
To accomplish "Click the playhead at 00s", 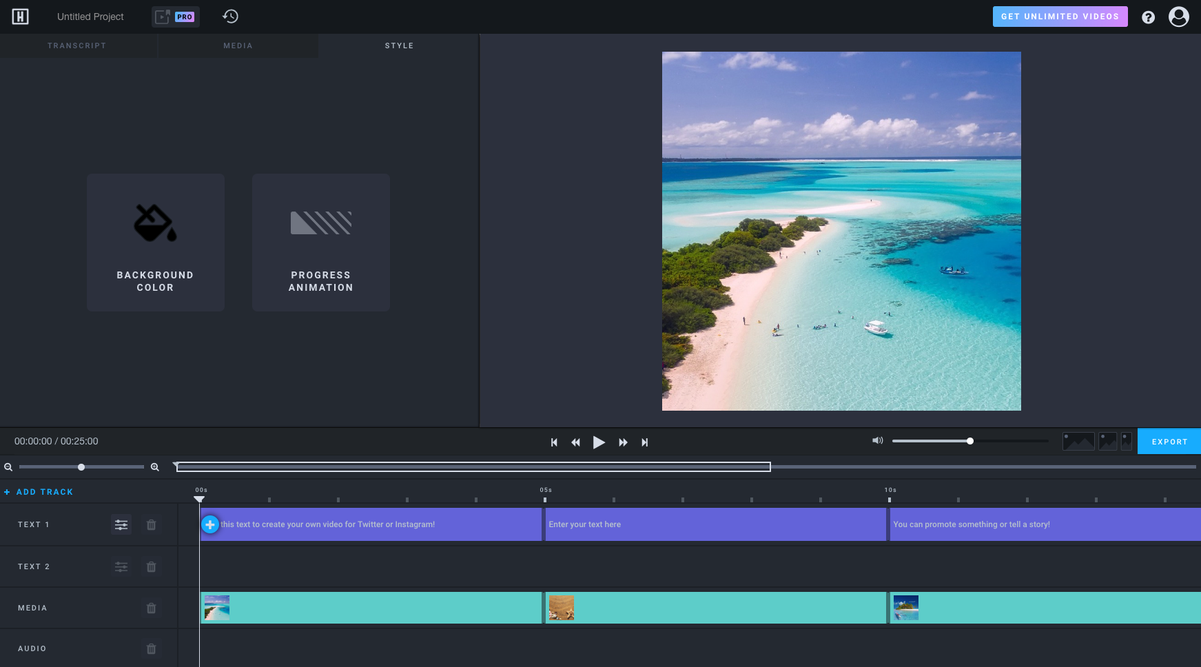I will [199, 499].
